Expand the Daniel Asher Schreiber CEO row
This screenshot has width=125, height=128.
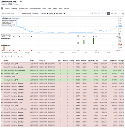[2, 102]
